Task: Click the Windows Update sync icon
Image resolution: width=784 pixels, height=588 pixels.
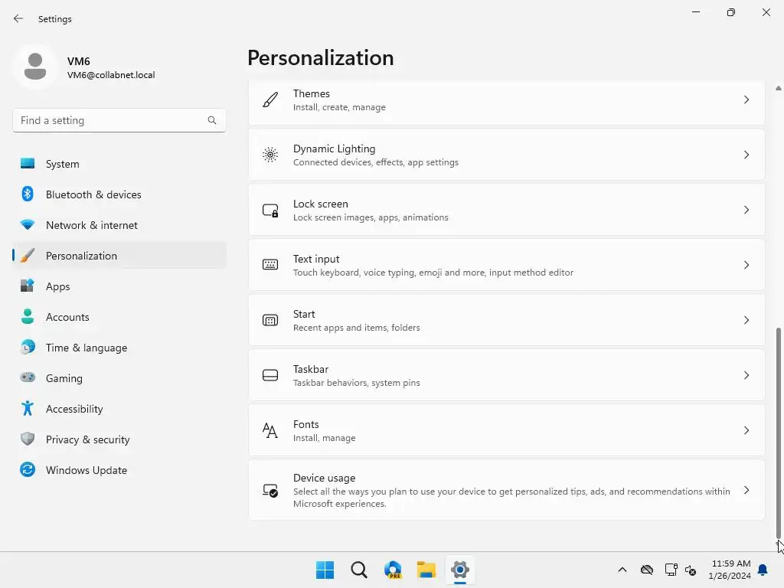Action: 28,469
